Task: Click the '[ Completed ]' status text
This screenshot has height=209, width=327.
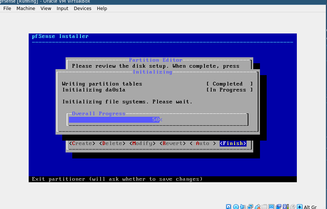Action: point(230,84)
